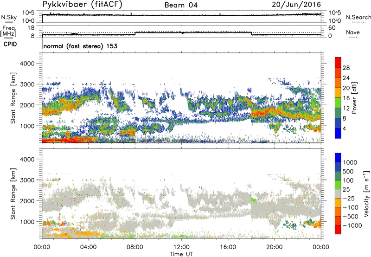The height and width of the screenshot is (257, 371).
Task: Select text "normal (fast stereo) 153"
Action: 80,46
